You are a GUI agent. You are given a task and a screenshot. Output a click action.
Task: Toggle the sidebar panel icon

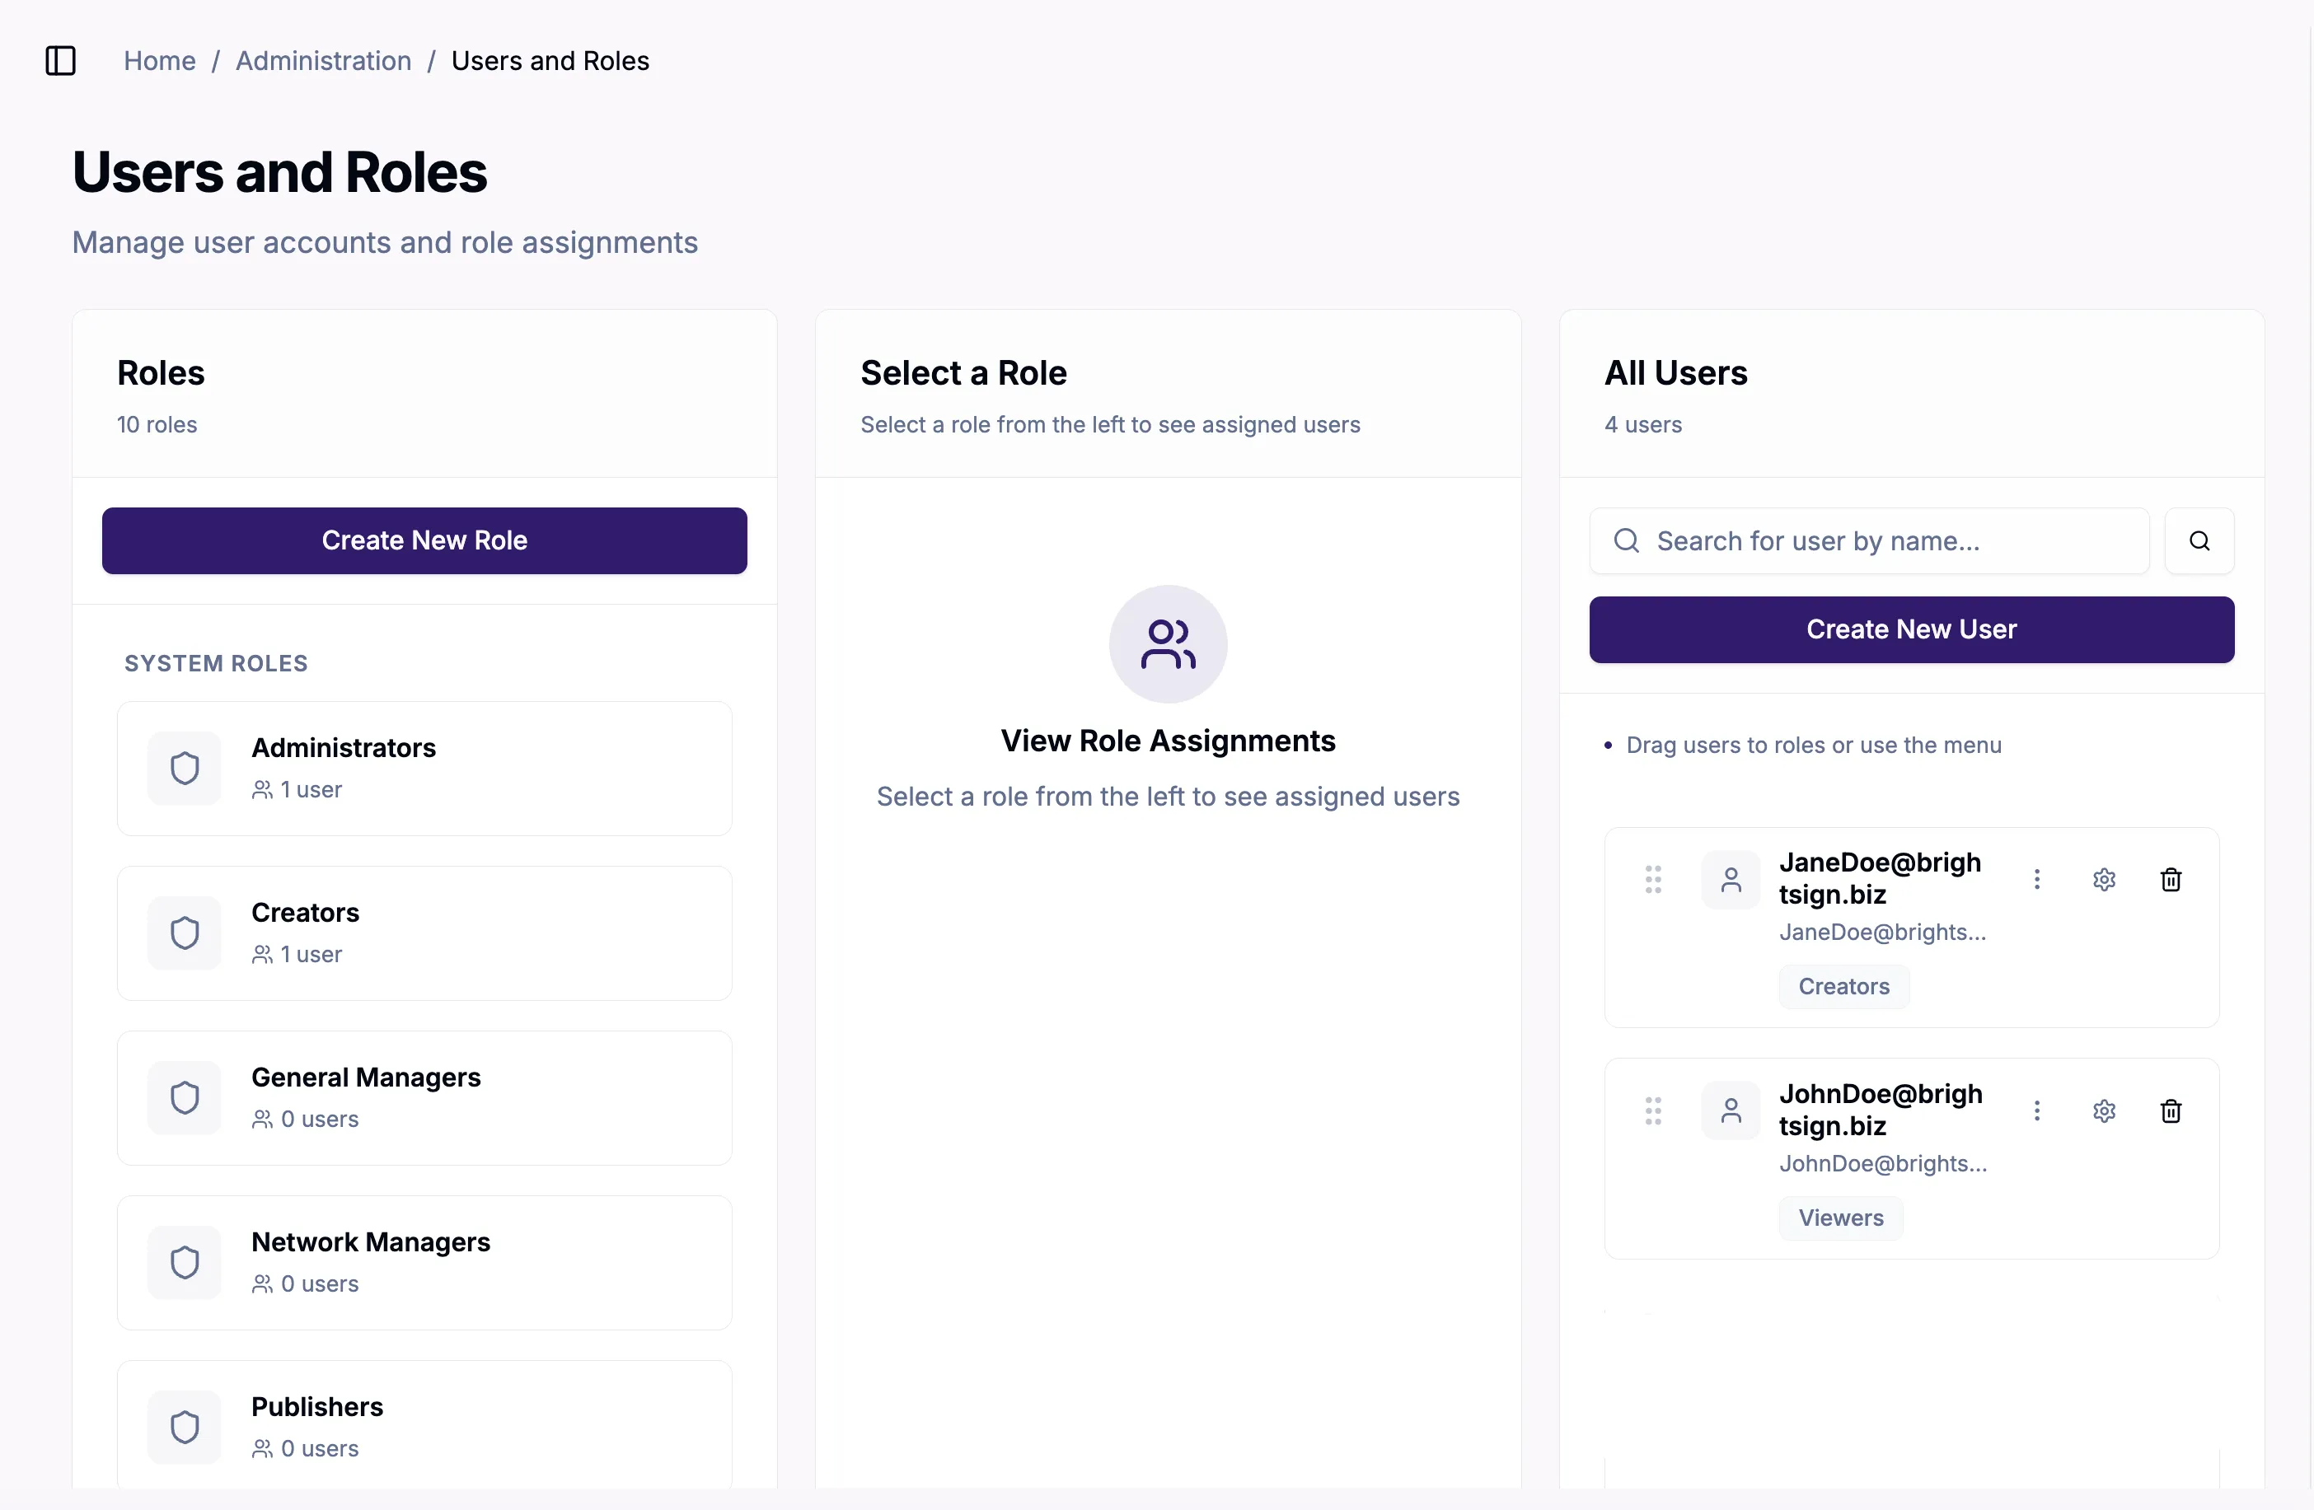point(60,60)
